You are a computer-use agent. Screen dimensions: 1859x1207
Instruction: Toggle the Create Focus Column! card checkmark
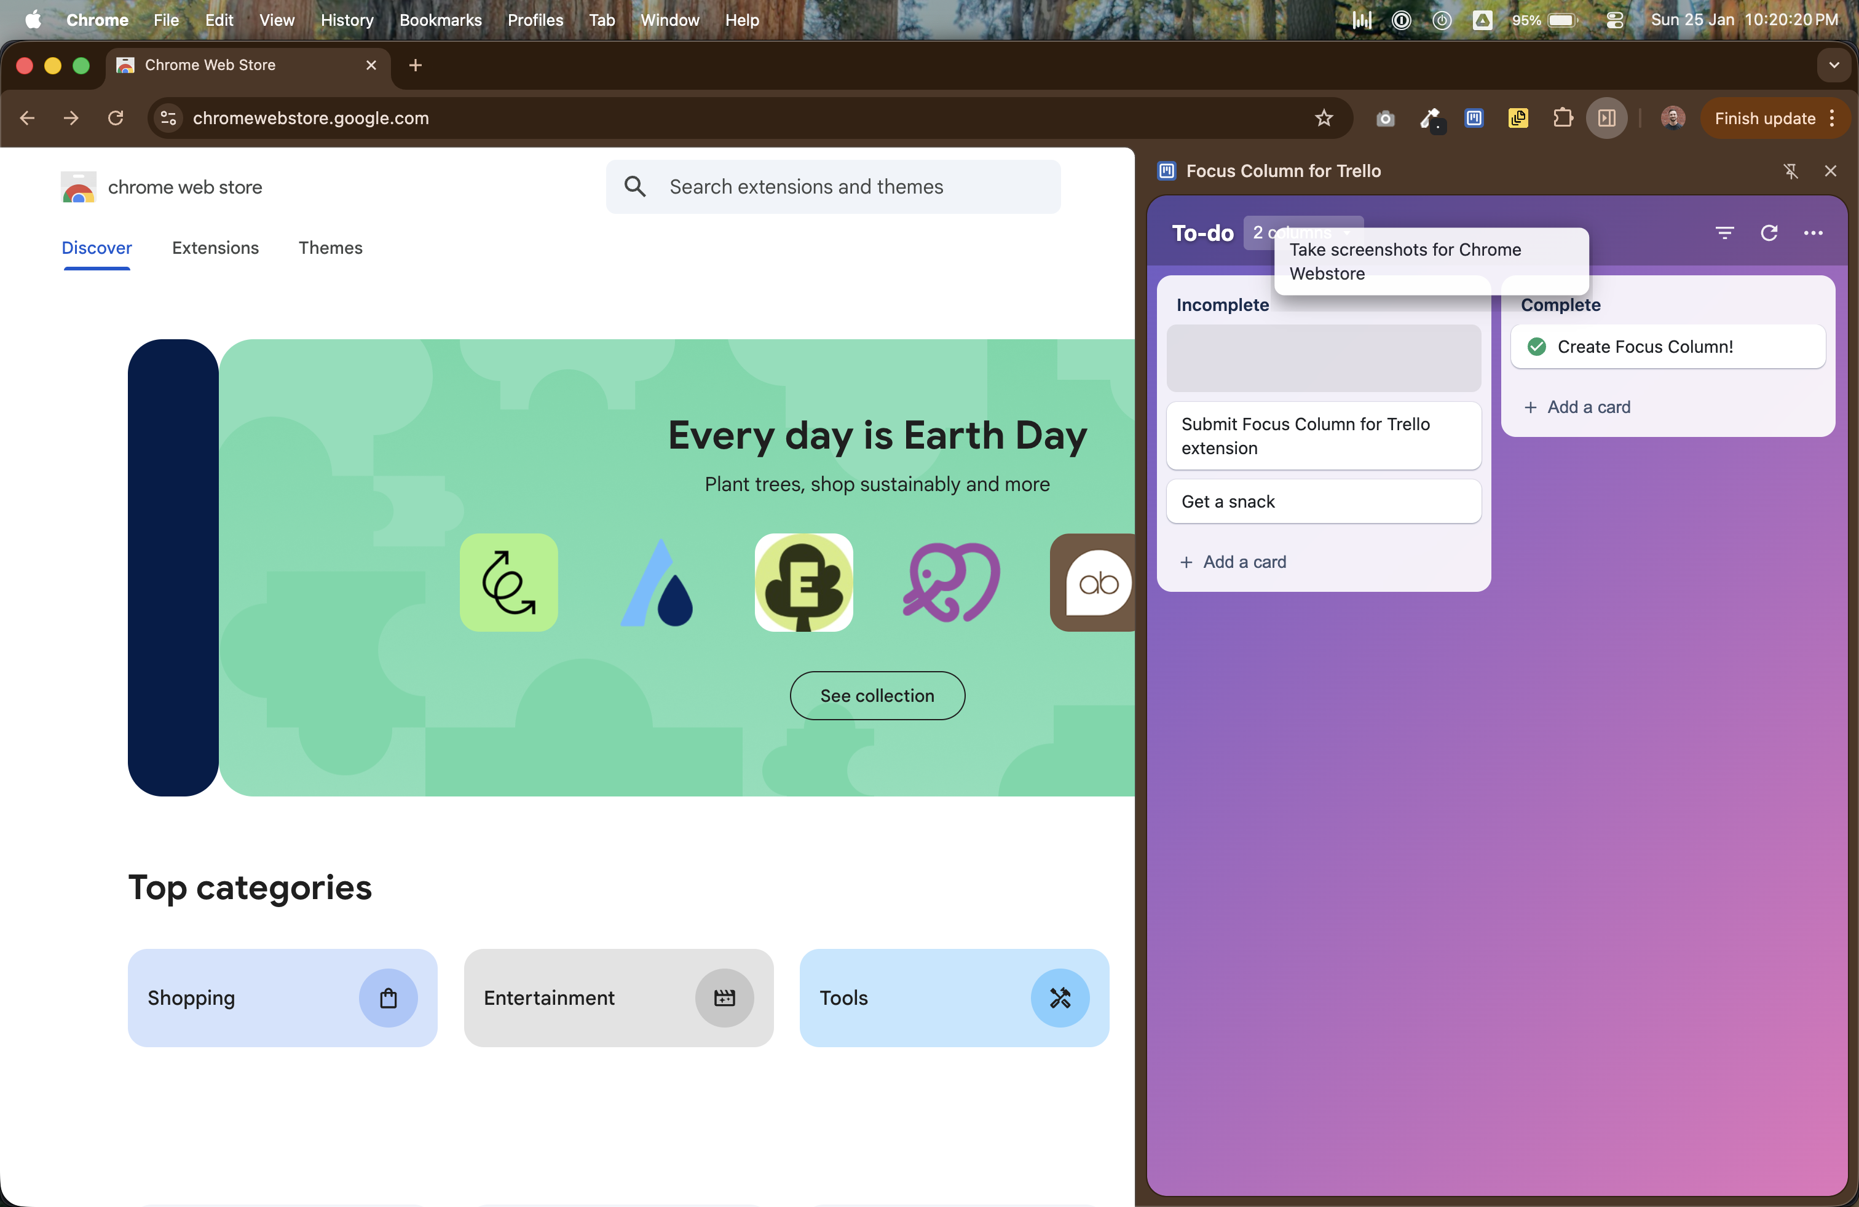coord(1536,347)
